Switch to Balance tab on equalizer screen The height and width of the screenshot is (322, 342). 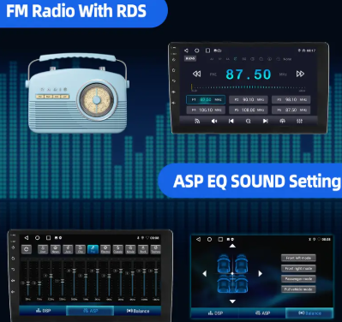(138, 311)
